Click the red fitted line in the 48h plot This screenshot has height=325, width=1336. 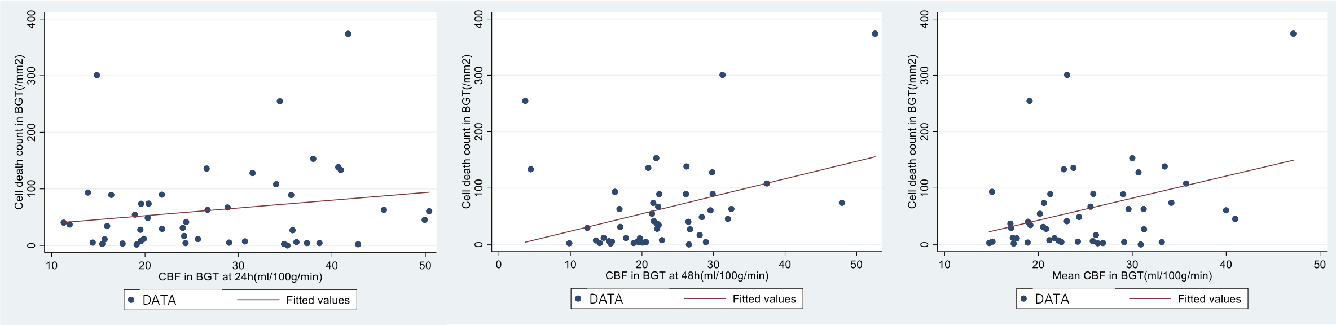[x=700, y=200]
